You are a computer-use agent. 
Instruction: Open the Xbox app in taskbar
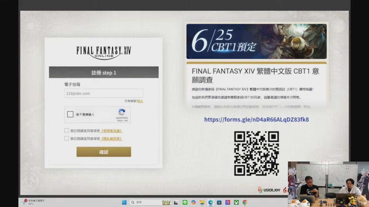point(236,202)
